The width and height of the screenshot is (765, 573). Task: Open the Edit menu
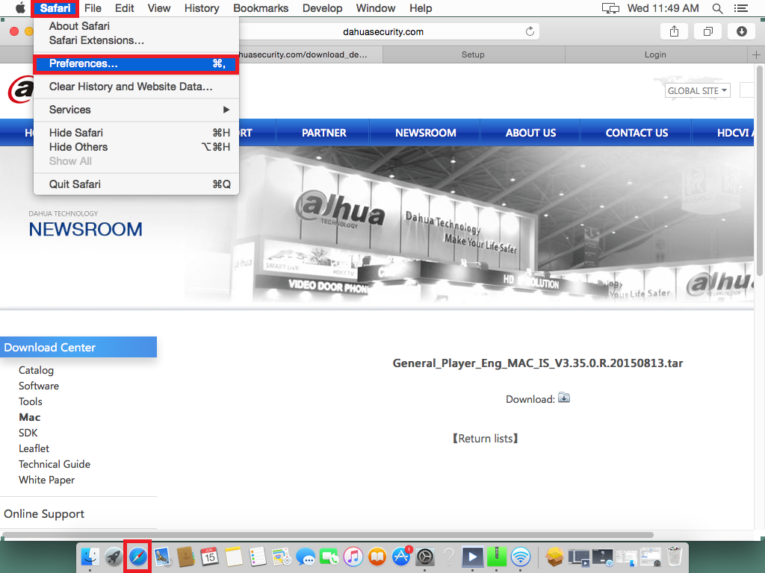coord(125,8)
